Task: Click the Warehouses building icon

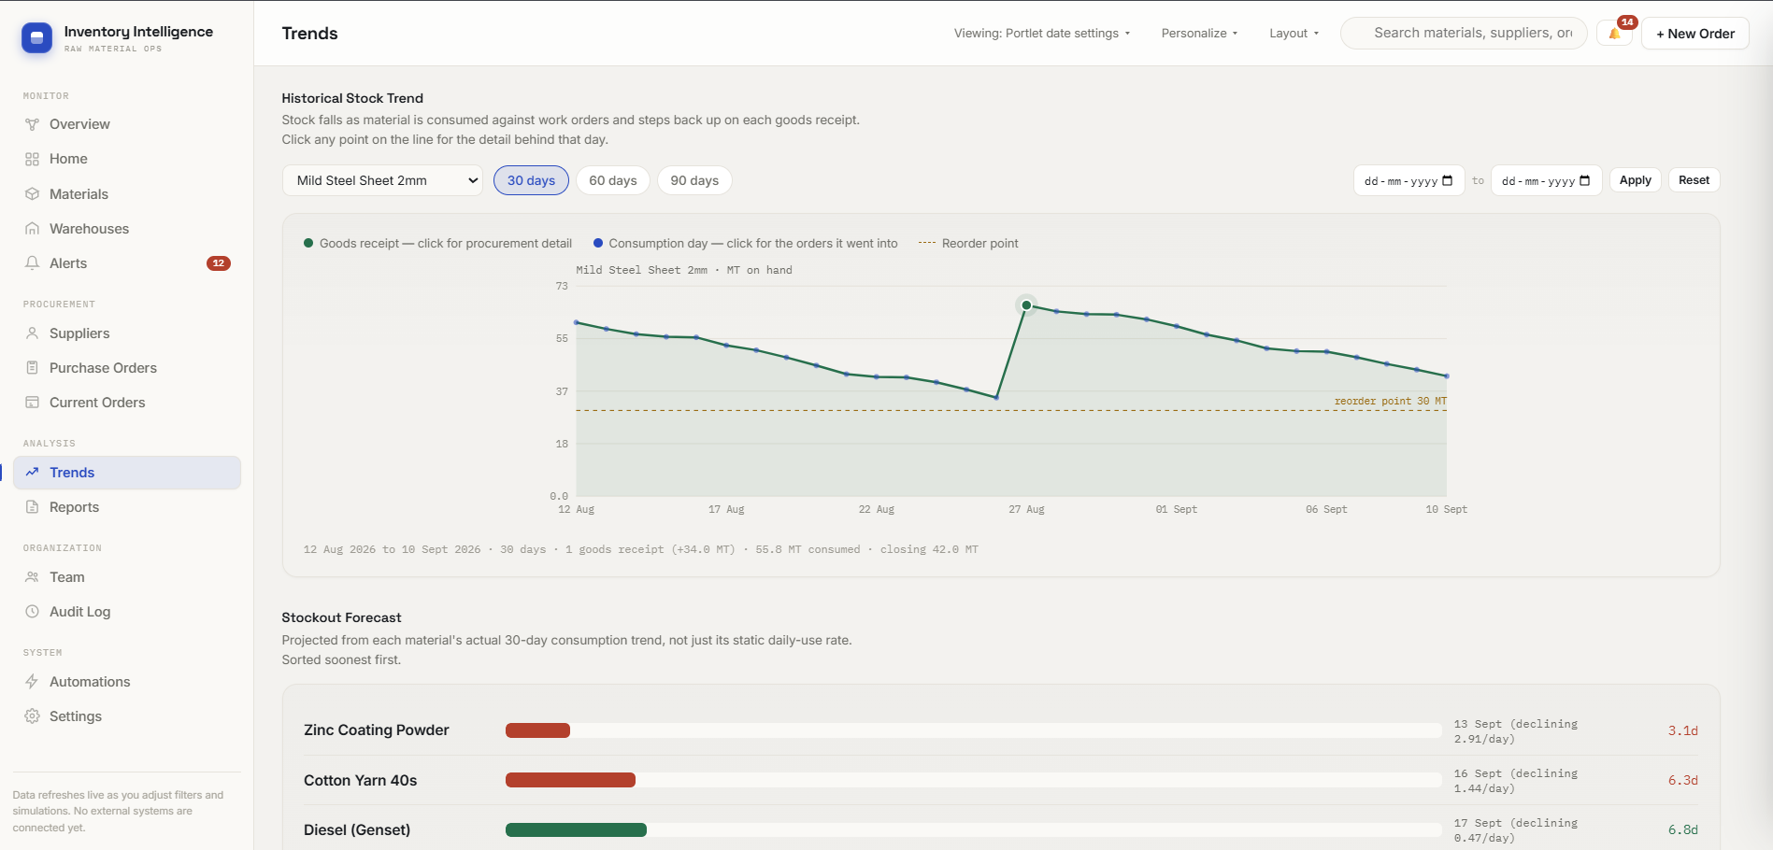Action: 32,229
